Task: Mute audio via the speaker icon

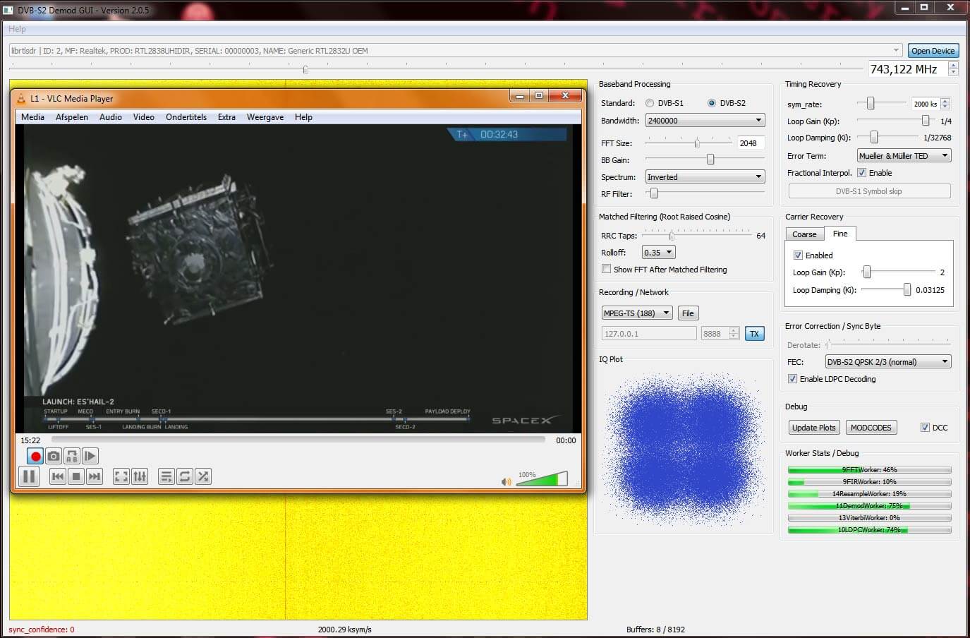Action: (x=506, y=481)
